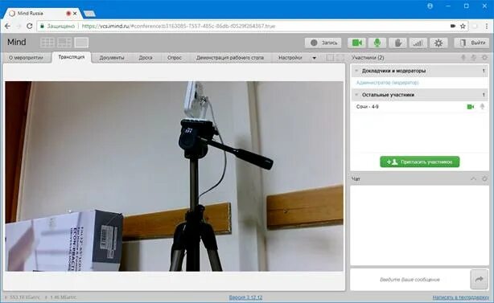Open the Опрос tab
Viewport: 494px width, 303px height.
pos(175,58)
